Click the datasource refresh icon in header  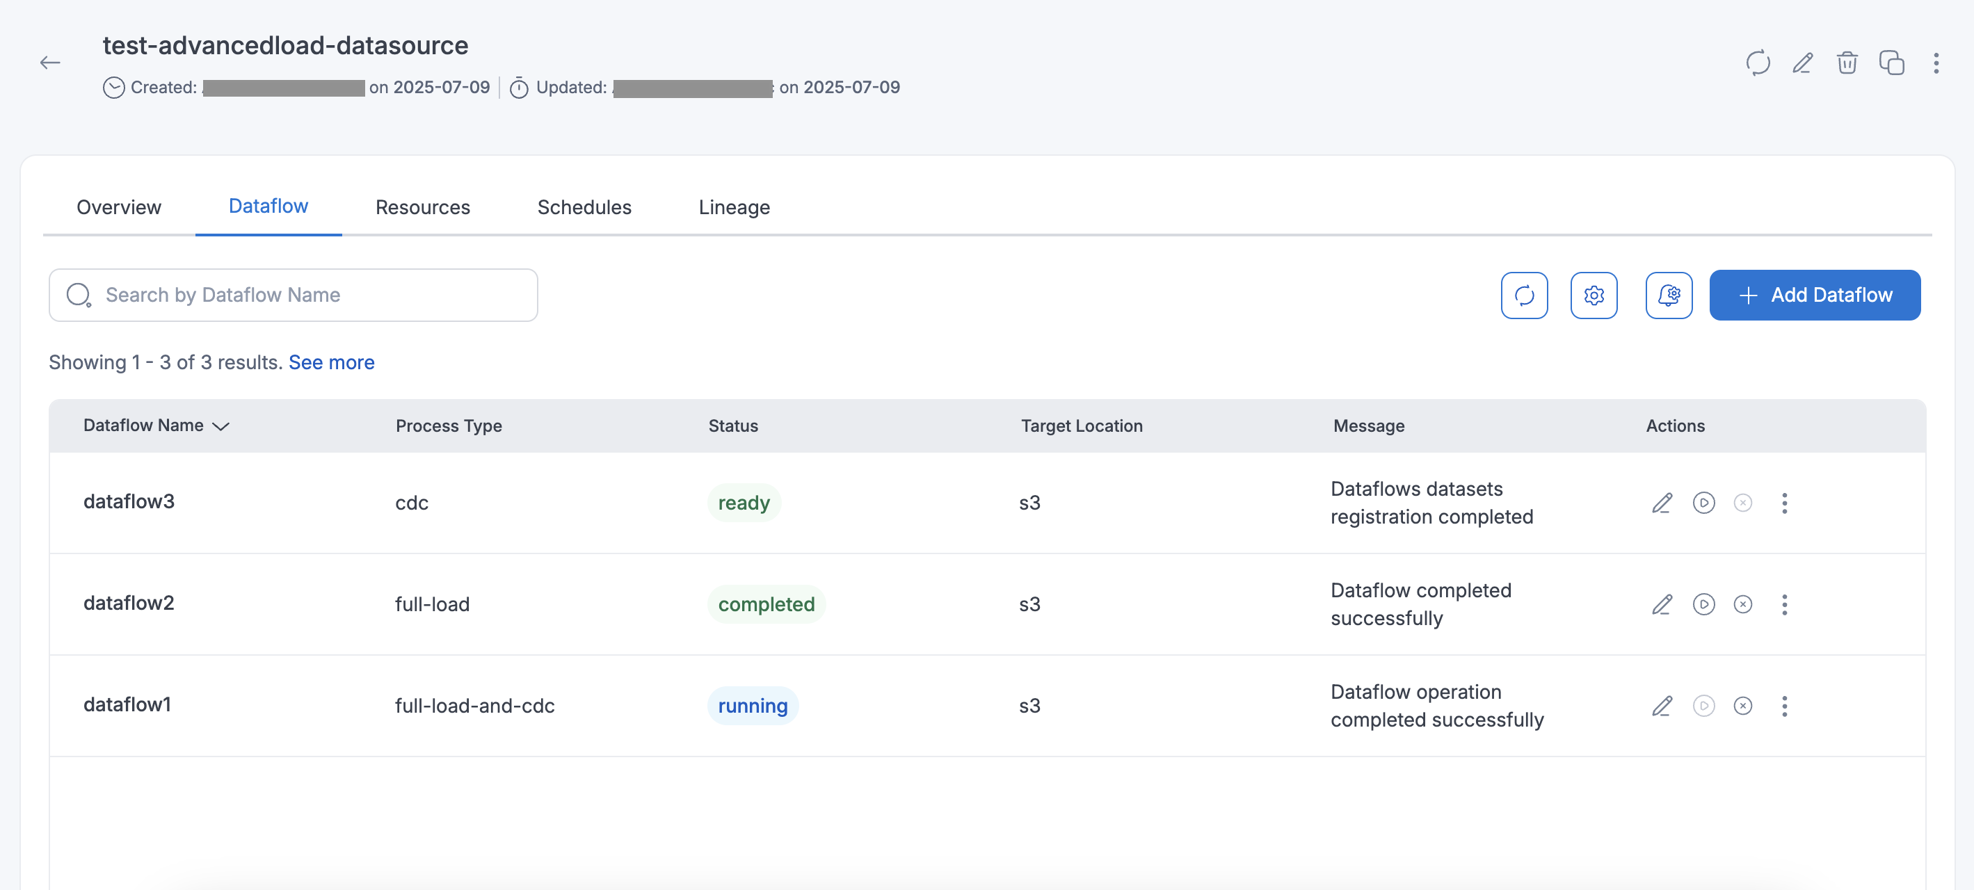(x=1757, y=63)
